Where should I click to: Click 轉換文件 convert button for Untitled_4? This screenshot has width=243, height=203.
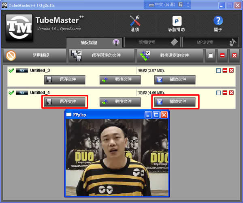pyautogui.click(x=120, y=102)
